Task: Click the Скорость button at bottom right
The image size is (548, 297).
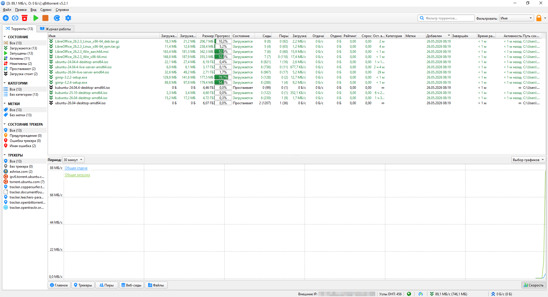Action: 533,285
